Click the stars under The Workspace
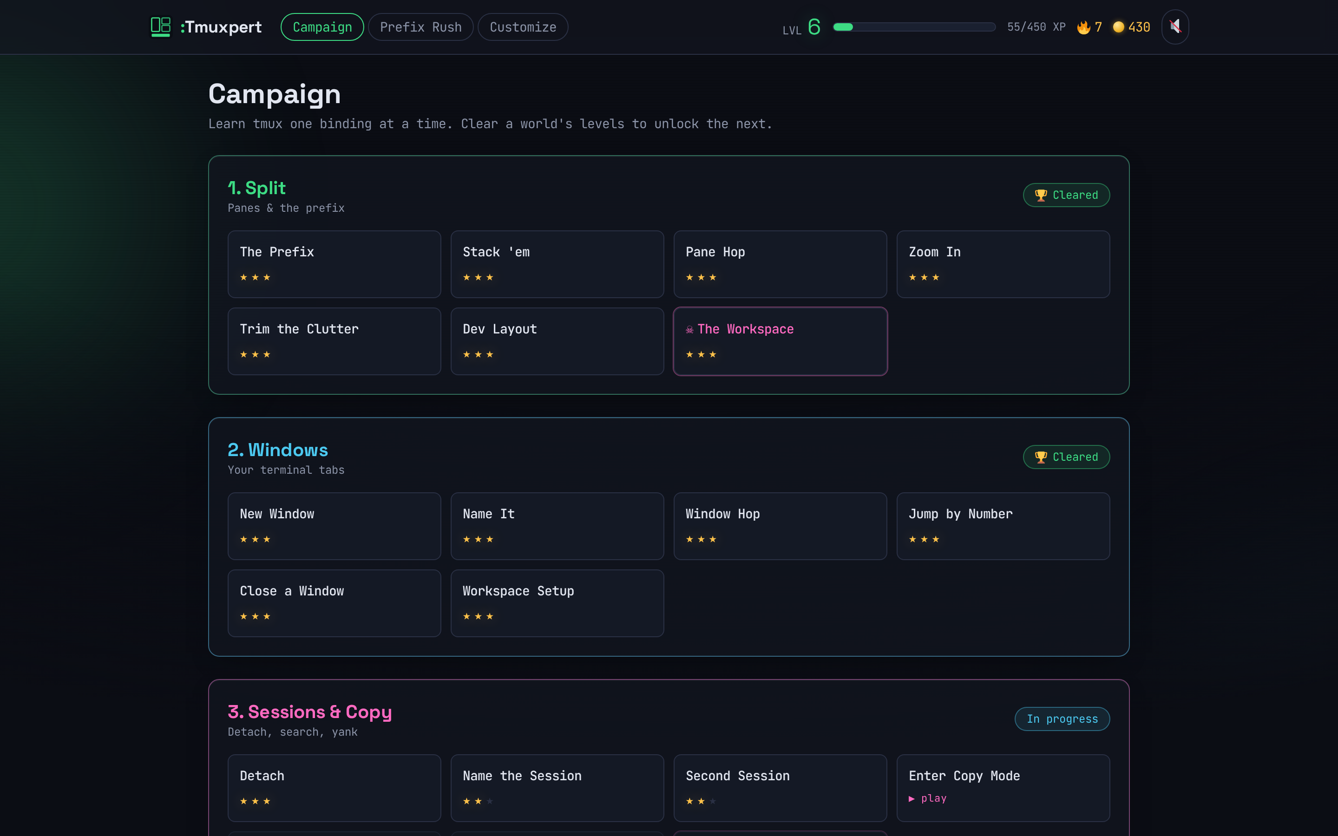Viewport: 1338px width, 836px height. click(701, 354)
